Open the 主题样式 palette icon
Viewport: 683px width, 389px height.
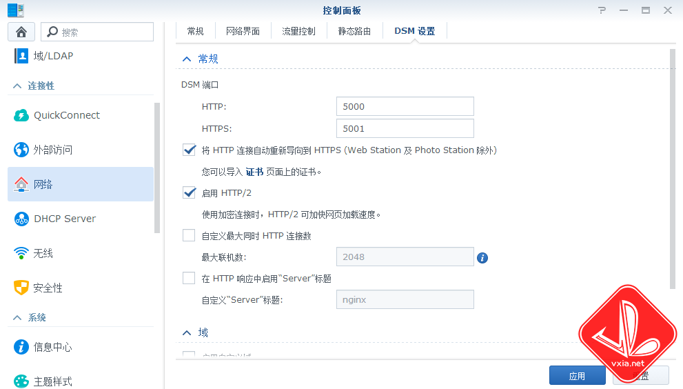point(21,381)
